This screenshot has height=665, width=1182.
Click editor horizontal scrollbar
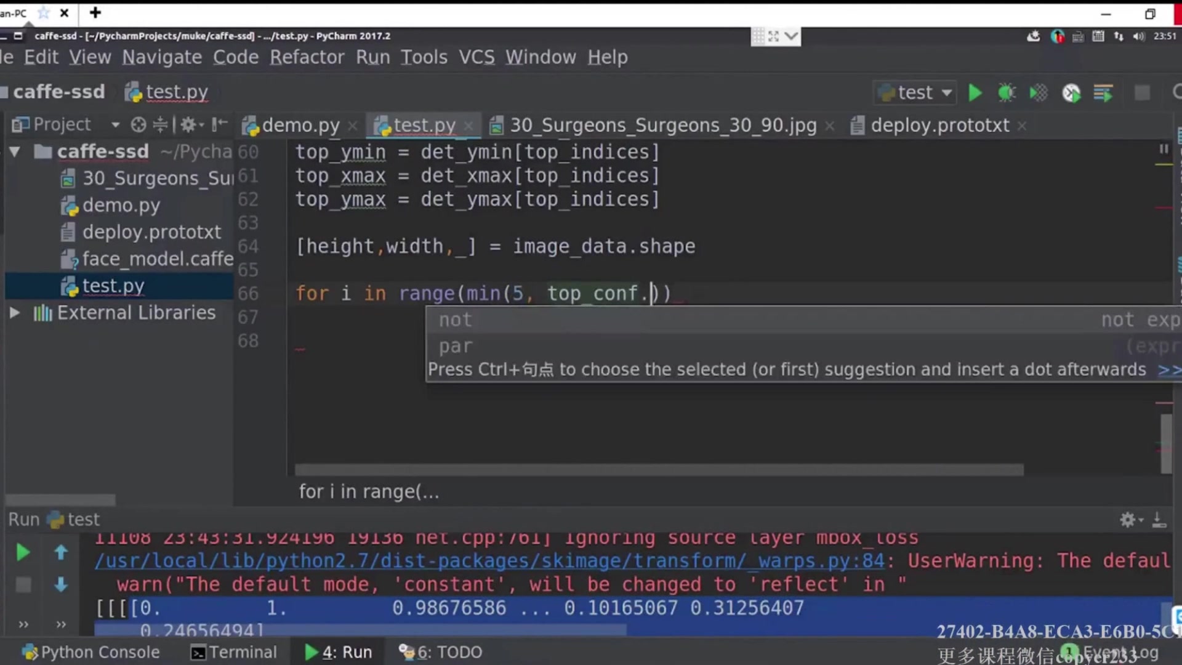pos(659,470)
